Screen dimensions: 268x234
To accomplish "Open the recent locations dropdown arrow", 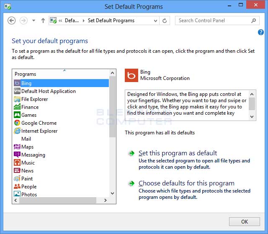I will (34, 21).
